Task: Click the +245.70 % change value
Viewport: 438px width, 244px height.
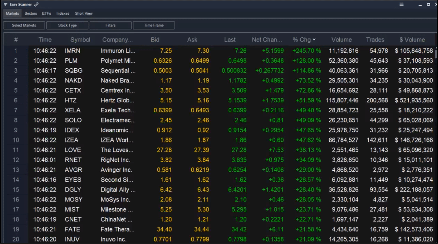Action: point(306,51)
